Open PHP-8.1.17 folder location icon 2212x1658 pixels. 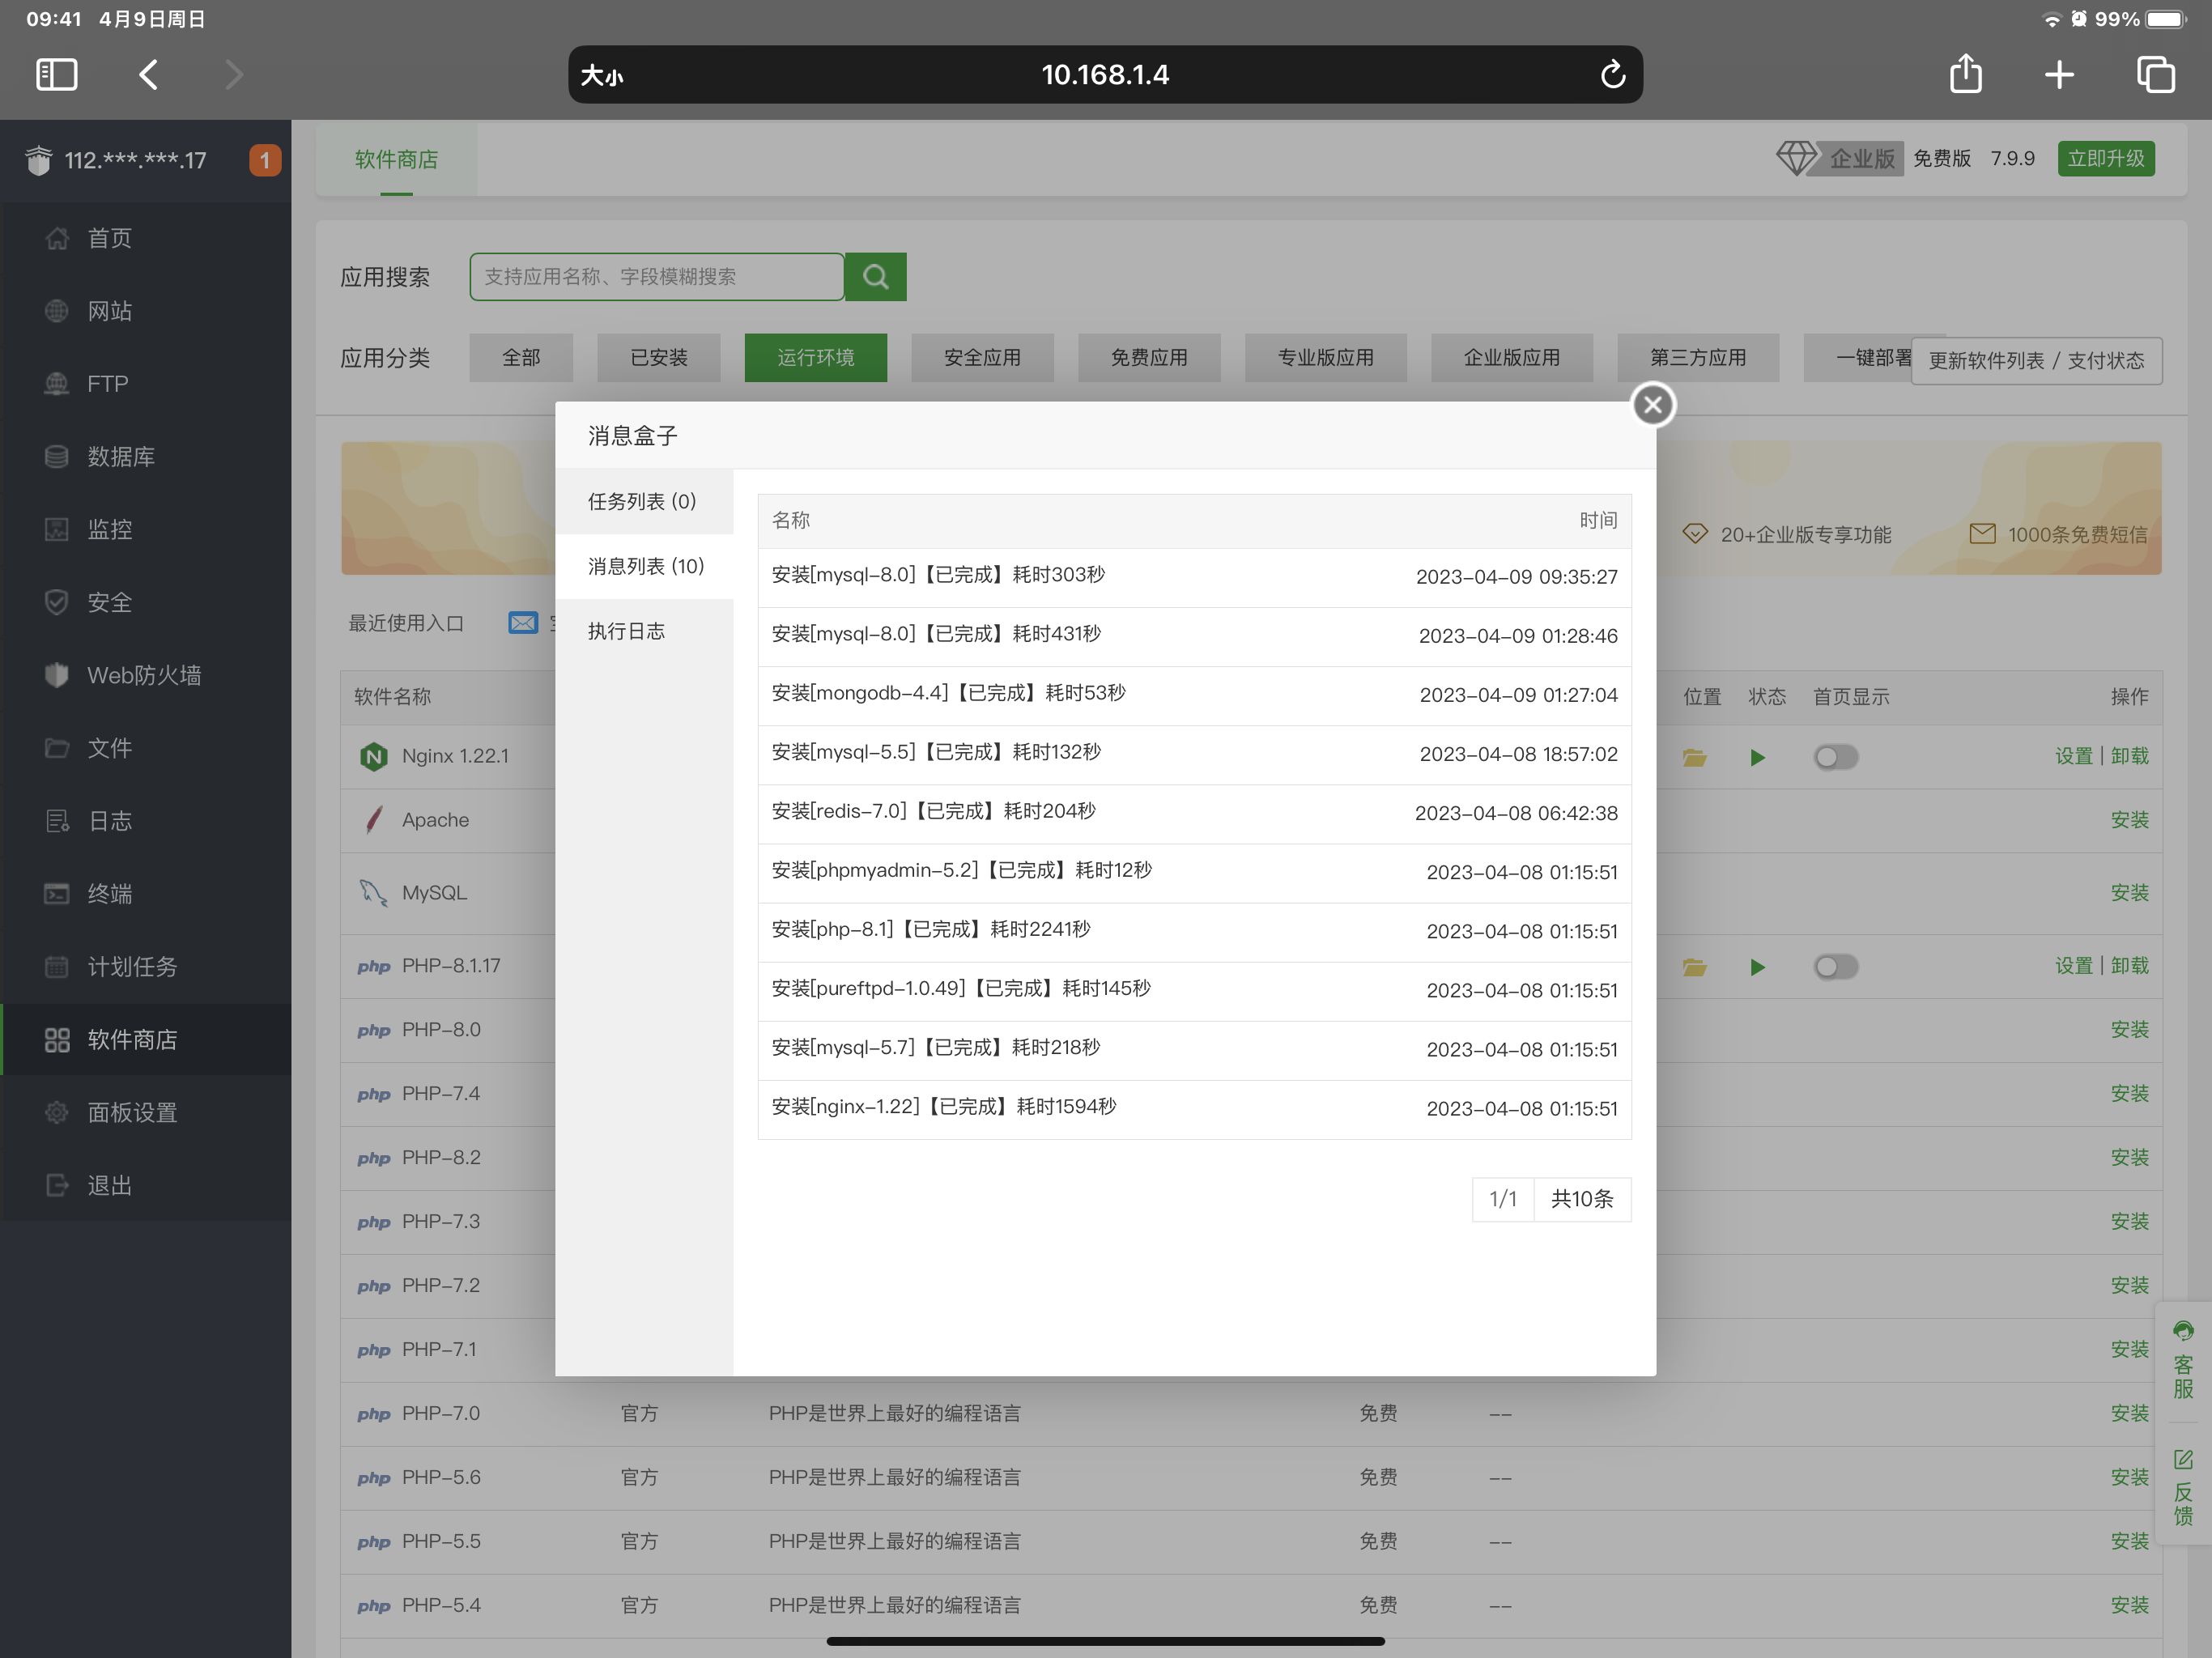coord(1694,968)
